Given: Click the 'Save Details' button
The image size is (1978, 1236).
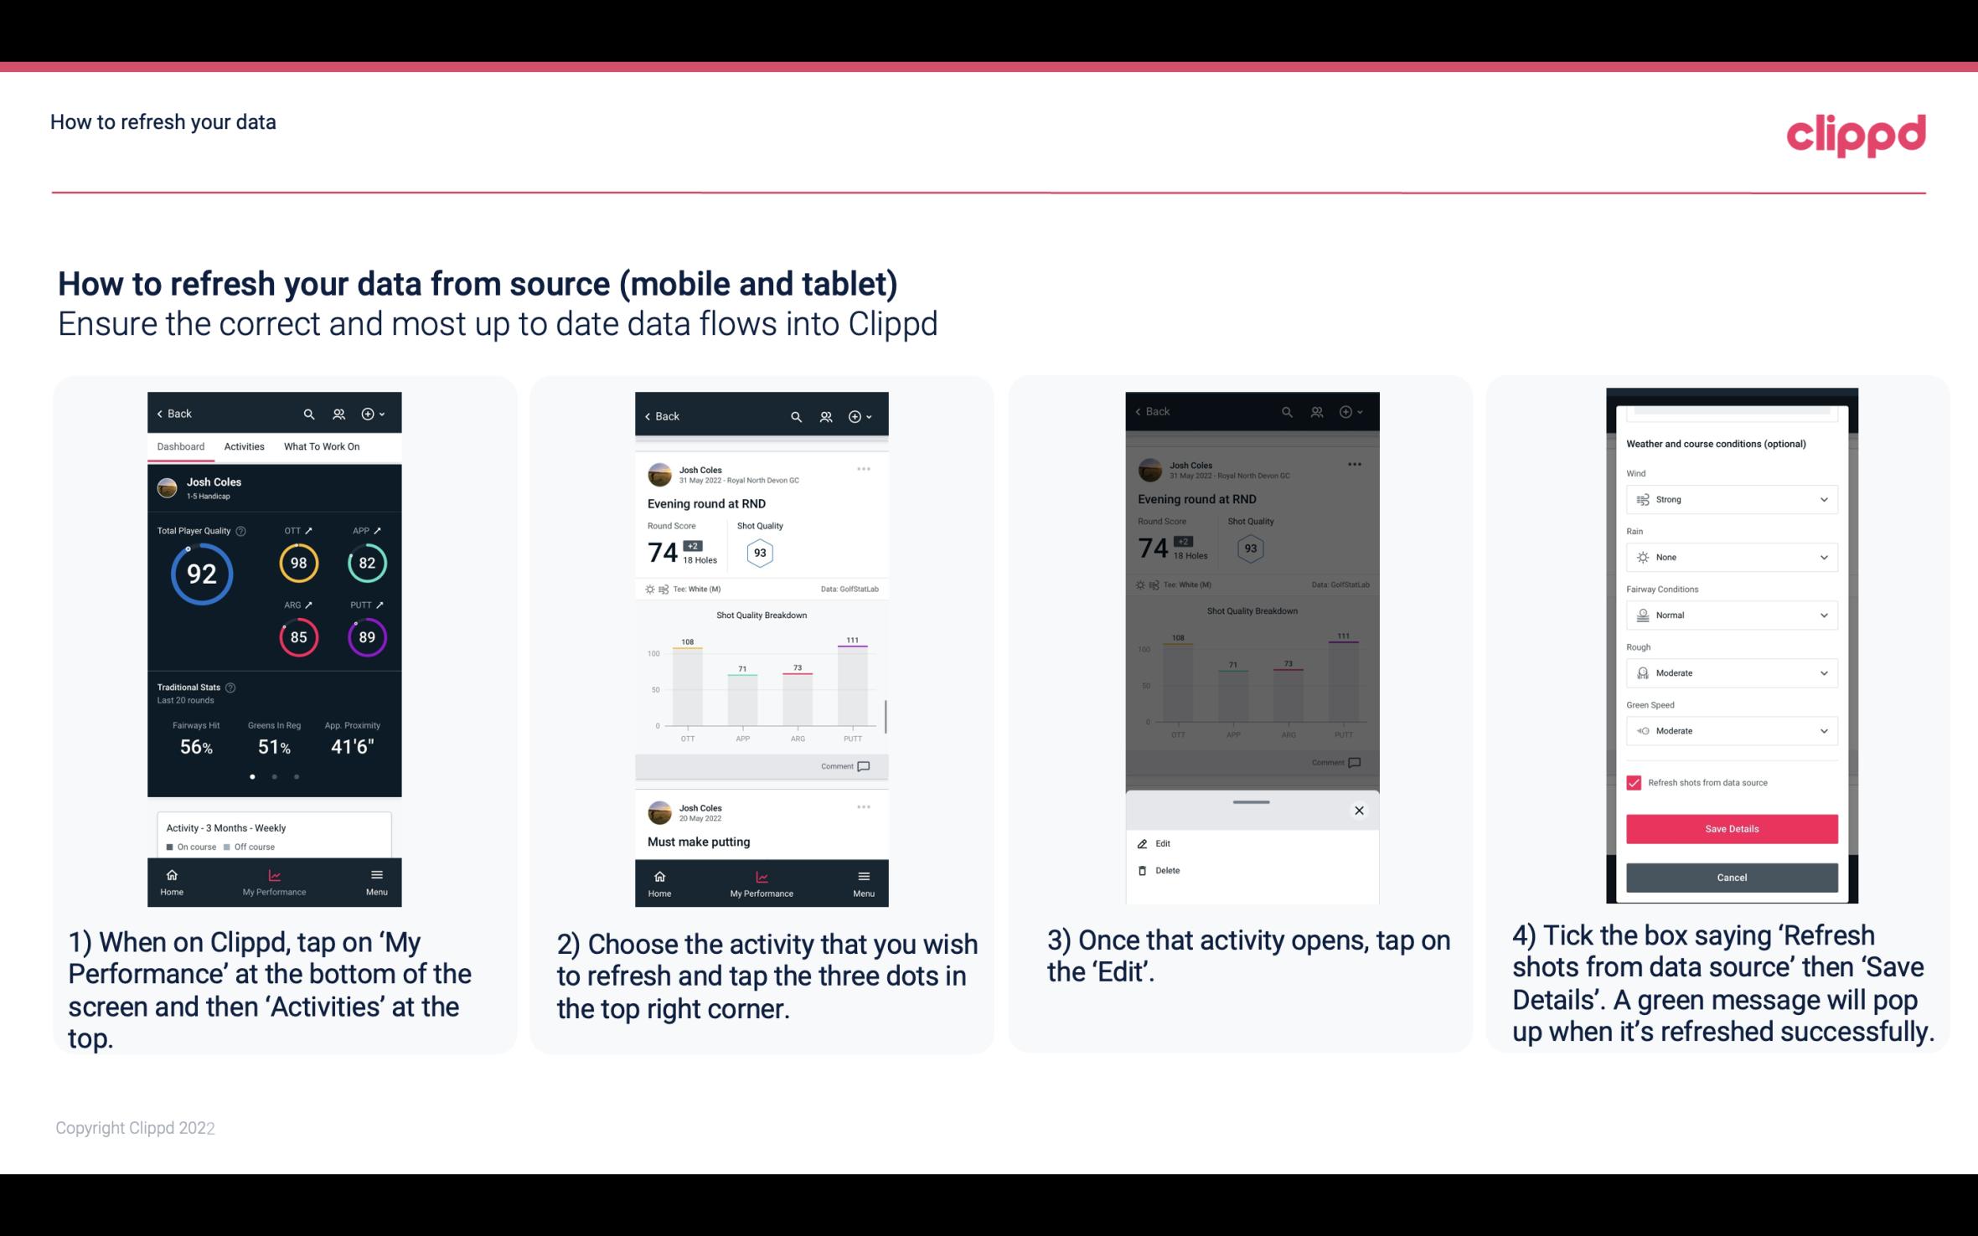Looking at the screenshot, I should [x=1730, y=829].
